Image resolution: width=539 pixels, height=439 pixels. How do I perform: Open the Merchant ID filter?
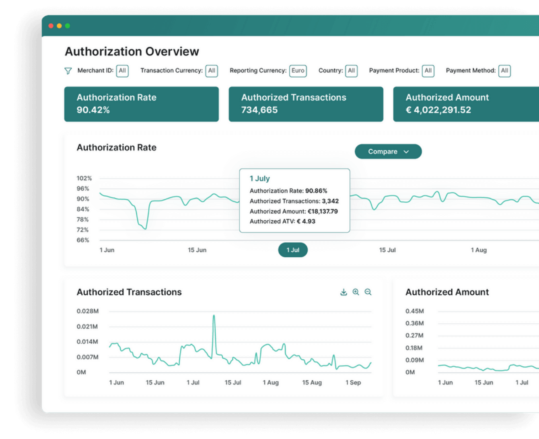(122, 71)
